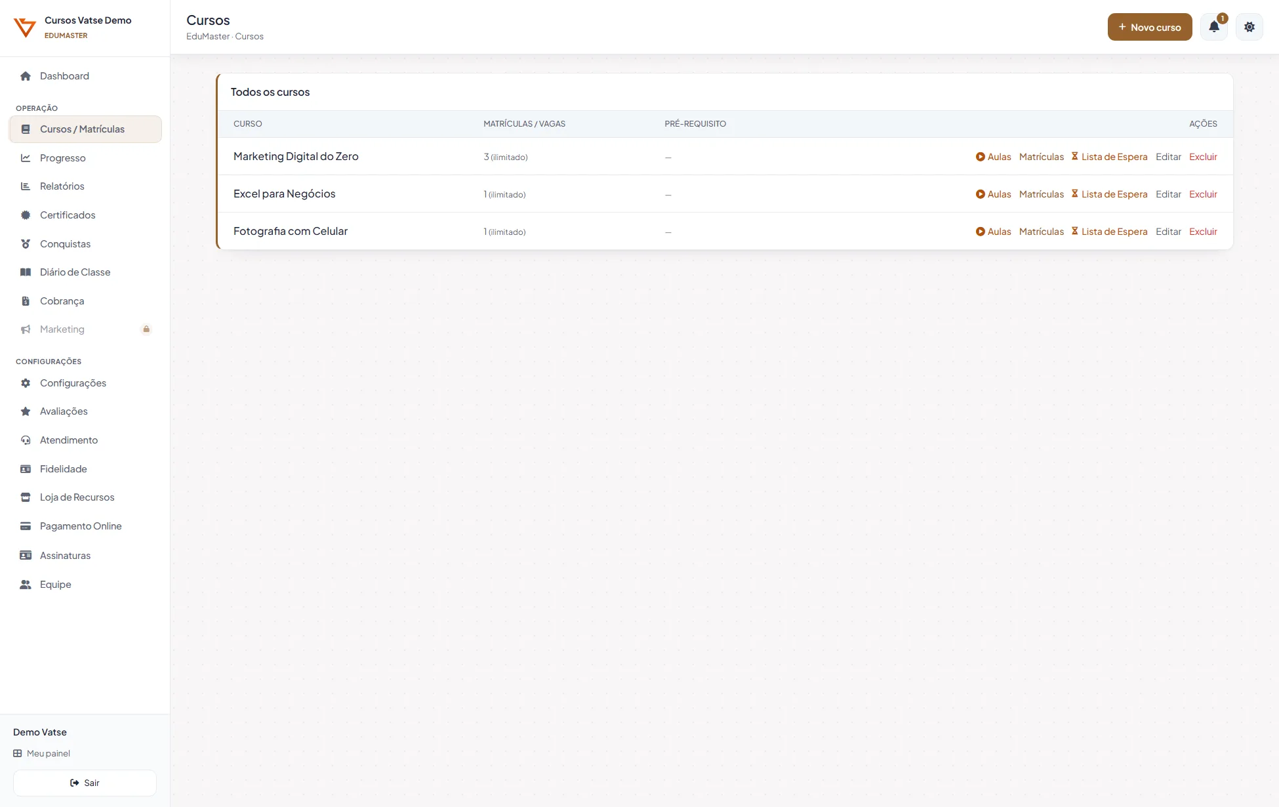Open the Equipe menu item
The width and height of the screenshot is (1279, 807).
click(x=85, y=585)
